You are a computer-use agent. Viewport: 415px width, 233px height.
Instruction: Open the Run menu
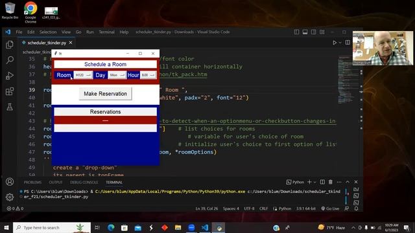90,32
